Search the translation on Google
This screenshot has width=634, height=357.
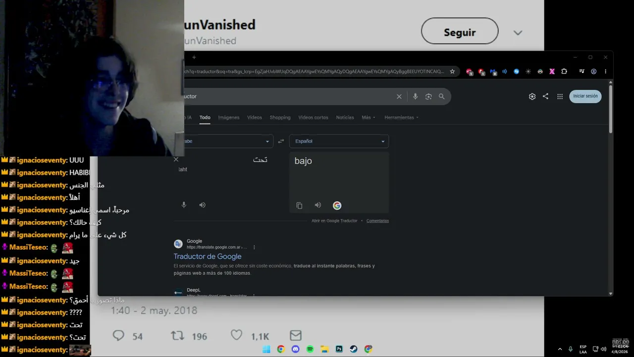(337, 205)
